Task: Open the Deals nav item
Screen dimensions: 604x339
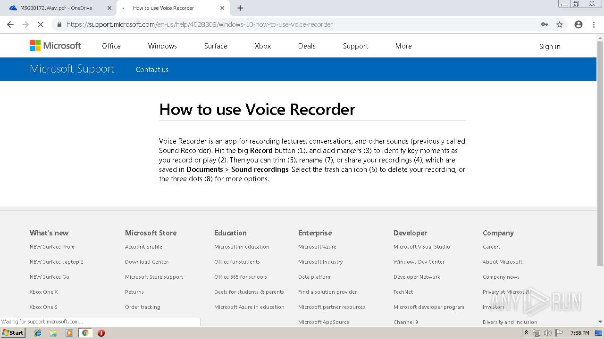Action: pos(307,46)
